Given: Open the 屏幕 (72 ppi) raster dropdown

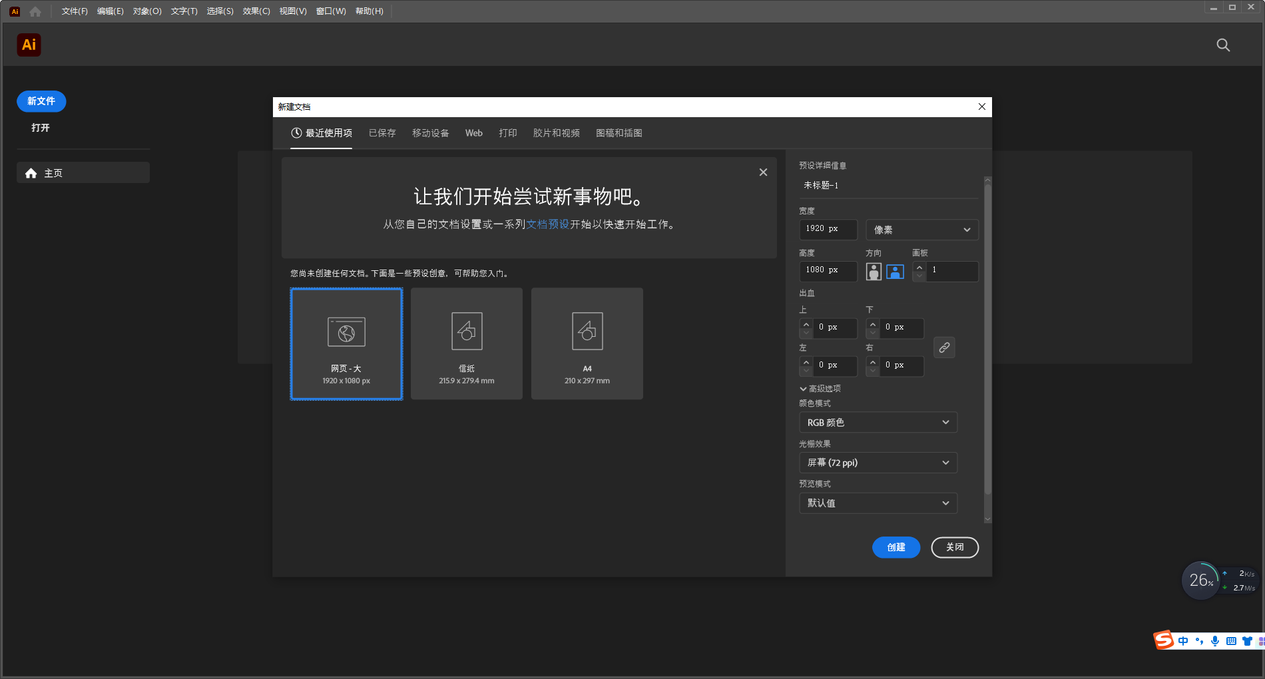Looking at the screenshot, I should [878, 463].
